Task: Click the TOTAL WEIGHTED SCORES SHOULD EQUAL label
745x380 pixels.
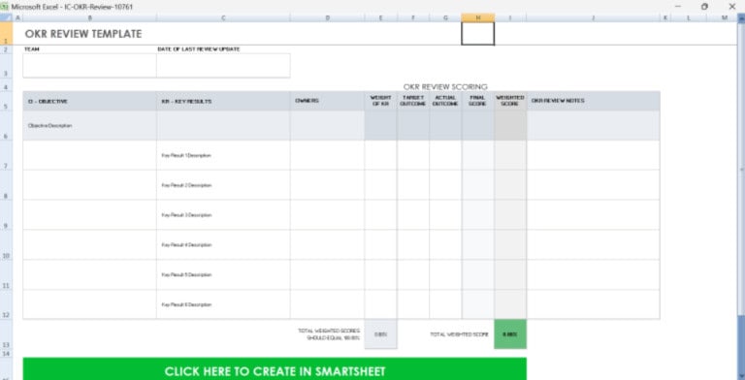Action: click(329, 334)
